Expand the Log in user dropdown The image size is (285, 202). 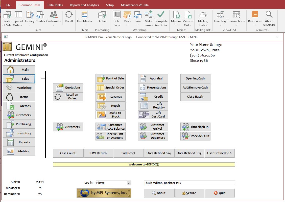[129, 183]
